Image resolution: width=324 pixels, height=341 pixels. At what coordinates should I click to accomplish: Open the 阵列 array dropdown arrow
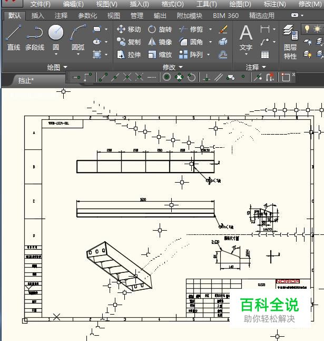208,54
